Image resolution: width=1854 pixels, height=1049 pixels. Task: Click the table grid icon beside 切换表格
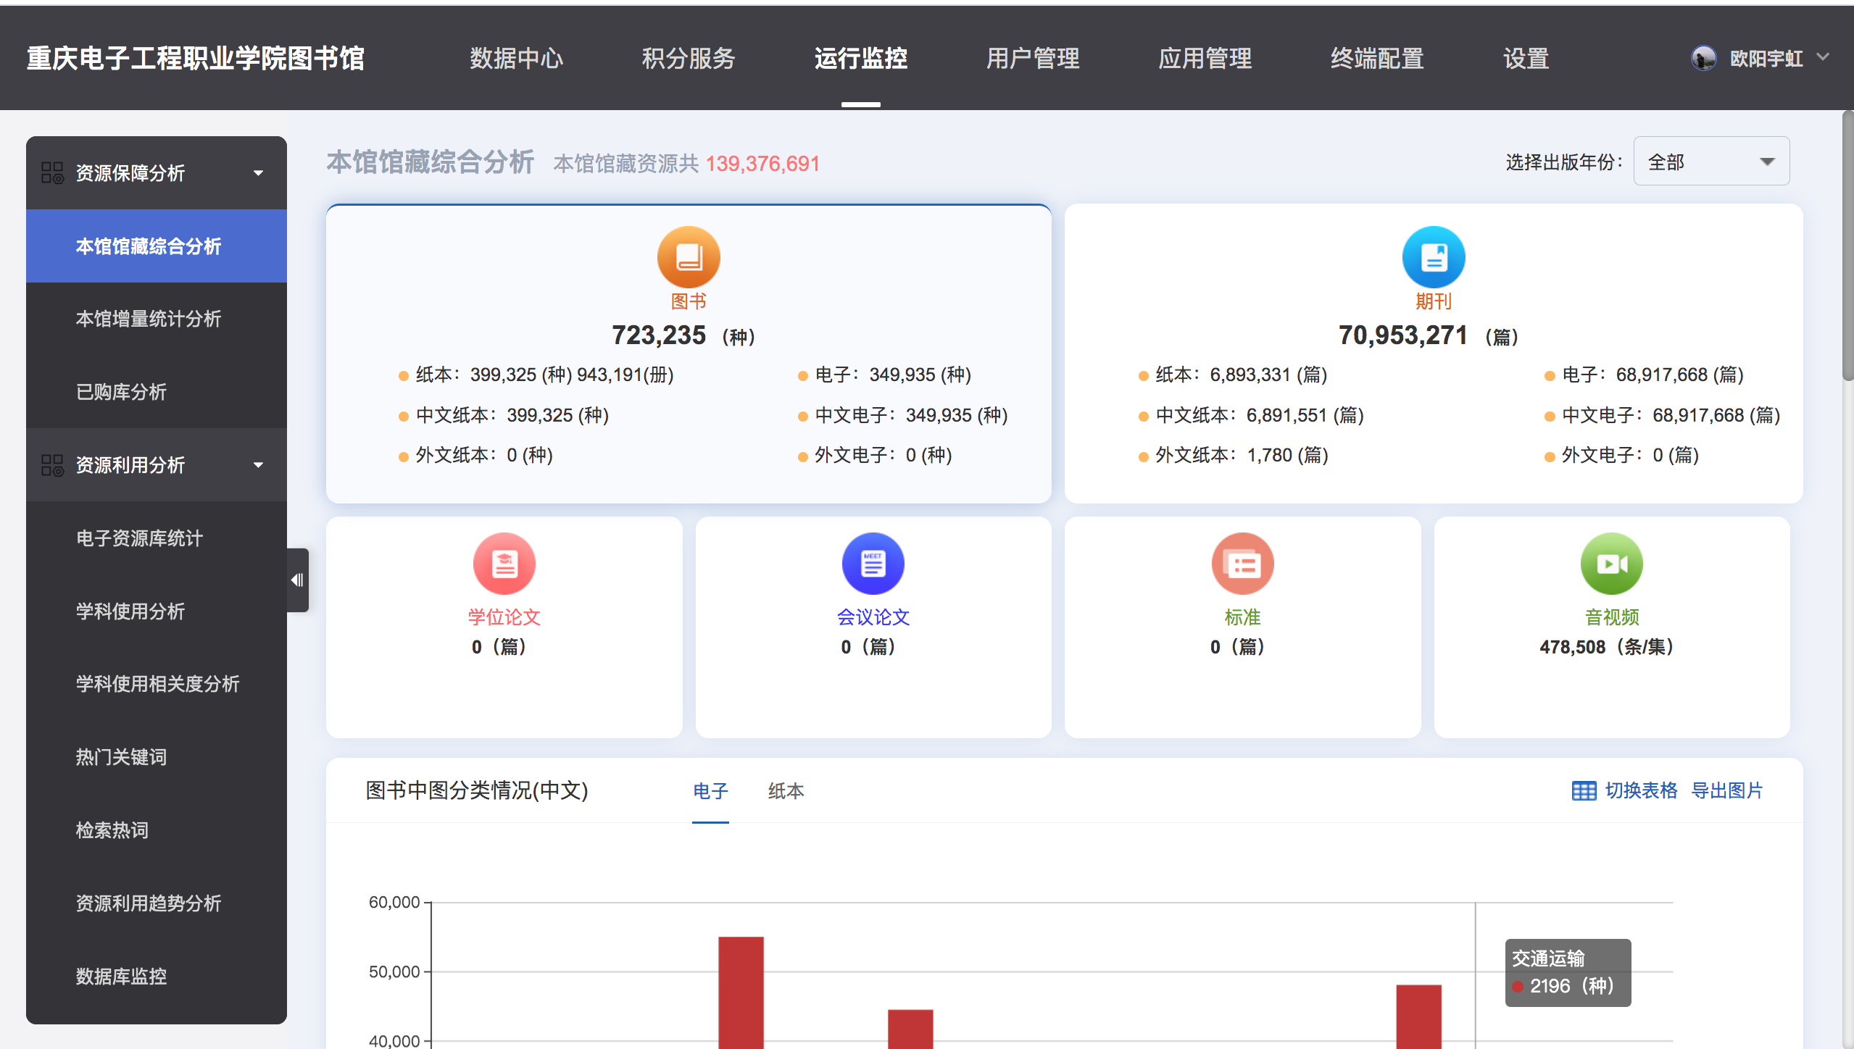coord(1584,791)
